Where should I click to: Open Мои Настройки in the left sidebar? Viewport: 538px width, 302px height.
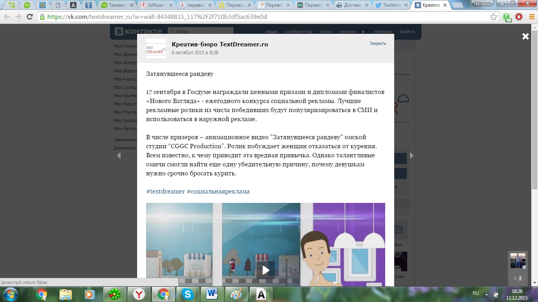pyautogui.click(x=125, y=129)
